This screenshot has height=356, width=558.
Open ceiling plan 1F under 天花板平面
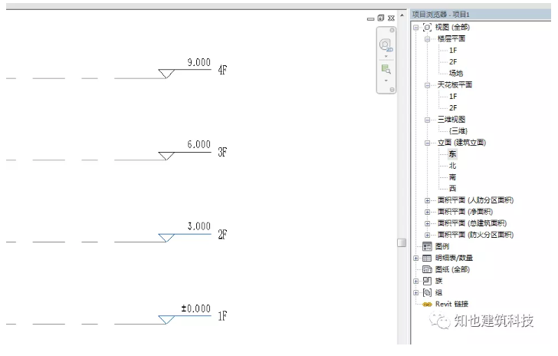click(x=453, y=96)
